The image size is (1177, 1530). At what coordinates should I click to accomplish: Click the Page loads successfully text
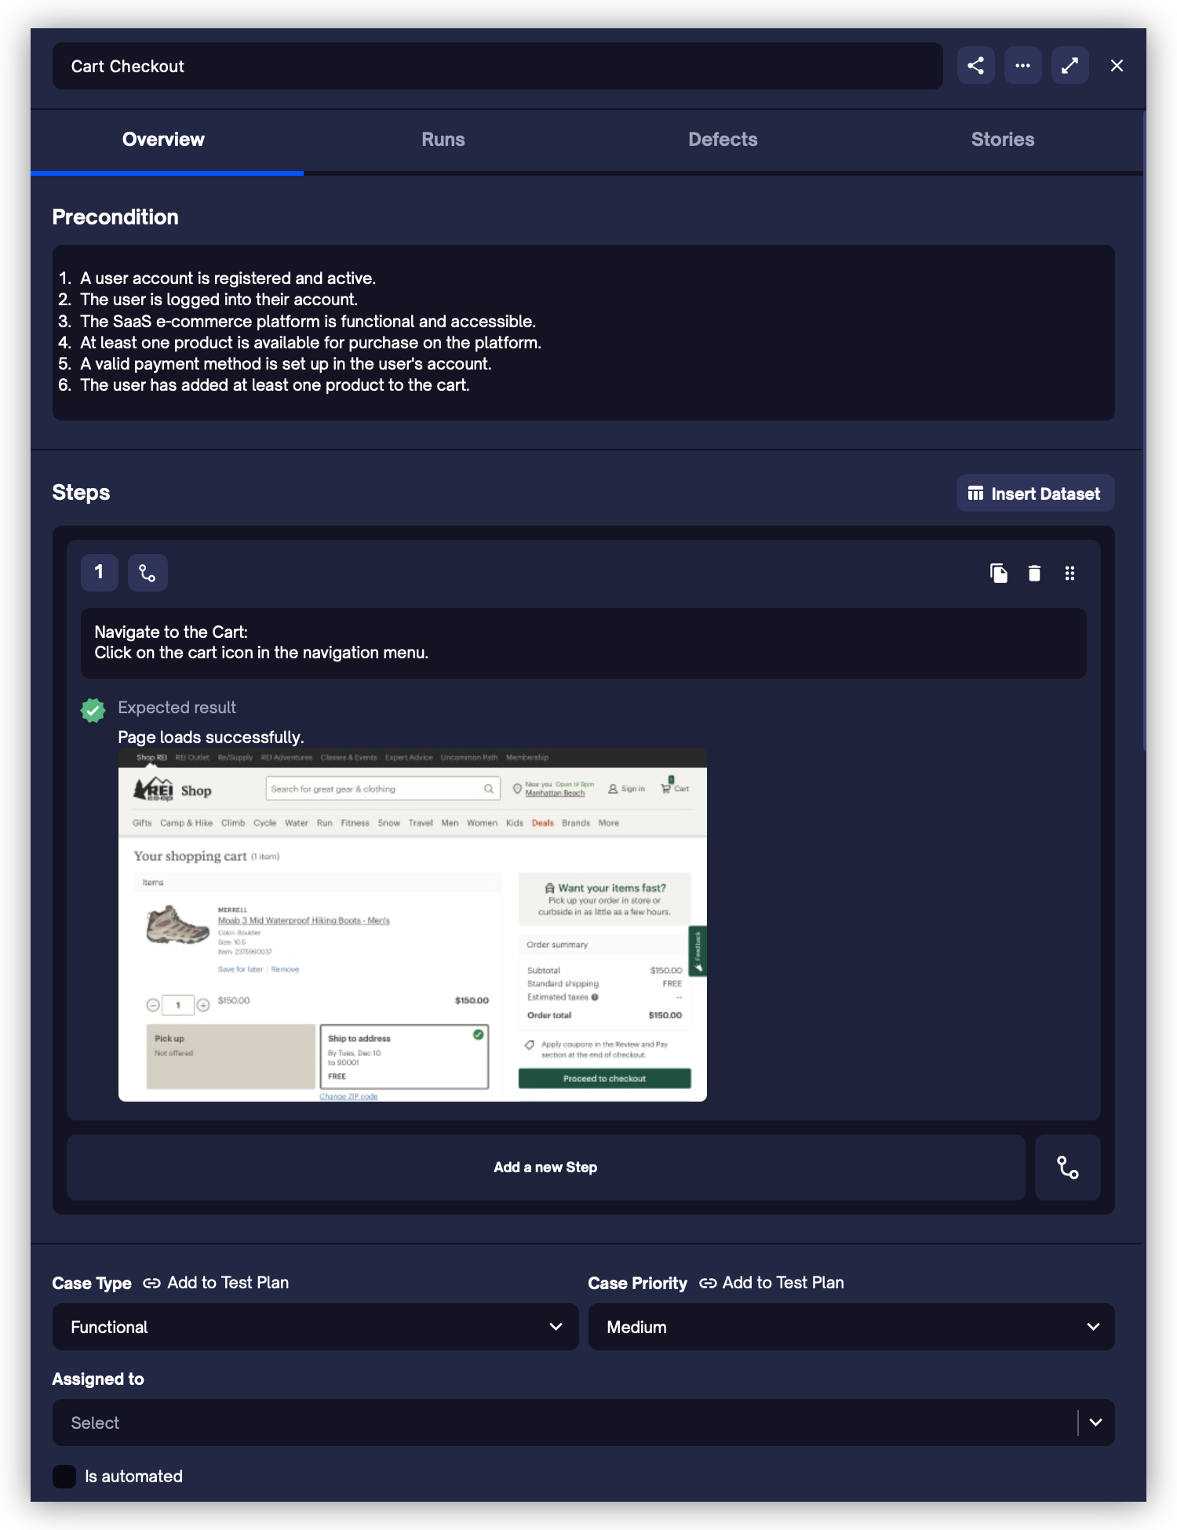(x=210, y=738)
